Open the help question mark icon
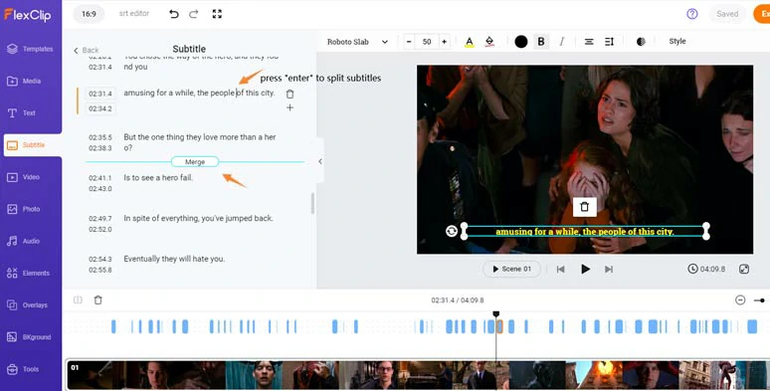 click(x=692, y=14)
